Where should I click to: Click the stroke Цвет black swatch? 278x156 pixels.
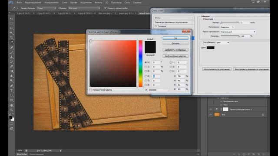210,48
